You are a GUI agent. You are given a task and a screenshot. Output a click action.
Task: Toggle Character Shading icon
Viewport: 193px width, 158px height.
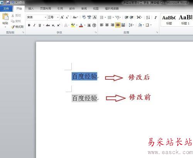click(x=89, y=25)
